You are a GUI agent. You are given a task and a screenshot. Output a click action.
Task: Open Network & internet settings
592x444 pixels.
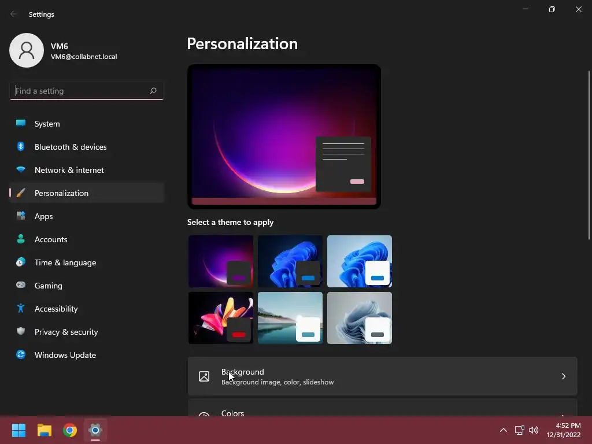click(x=87, y=170)
